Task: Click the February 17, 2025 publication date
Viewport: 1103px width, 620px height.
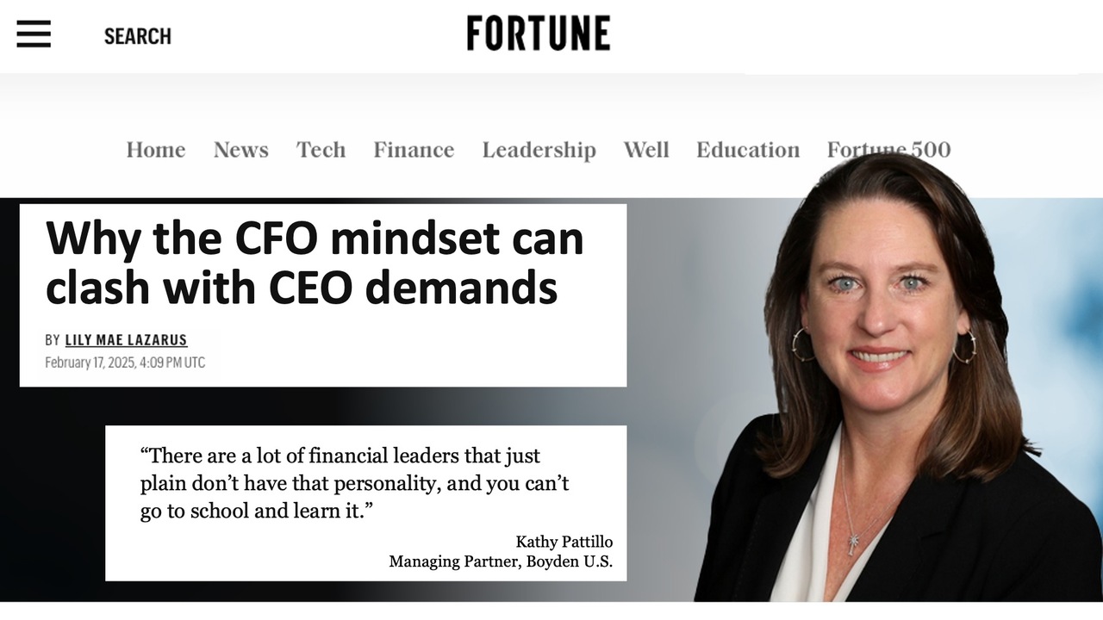Action: point(125,363)
